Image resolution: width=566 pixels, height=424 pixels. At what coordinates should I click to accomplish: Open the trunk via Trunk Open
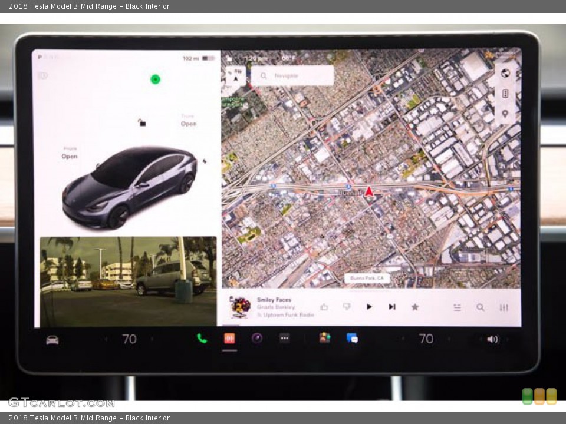coord(189,121)
